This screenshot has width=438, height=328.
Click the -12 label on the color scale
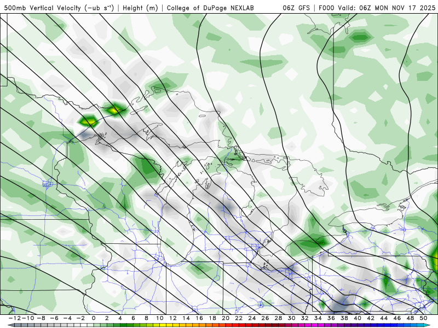click(x=15, y=318)
